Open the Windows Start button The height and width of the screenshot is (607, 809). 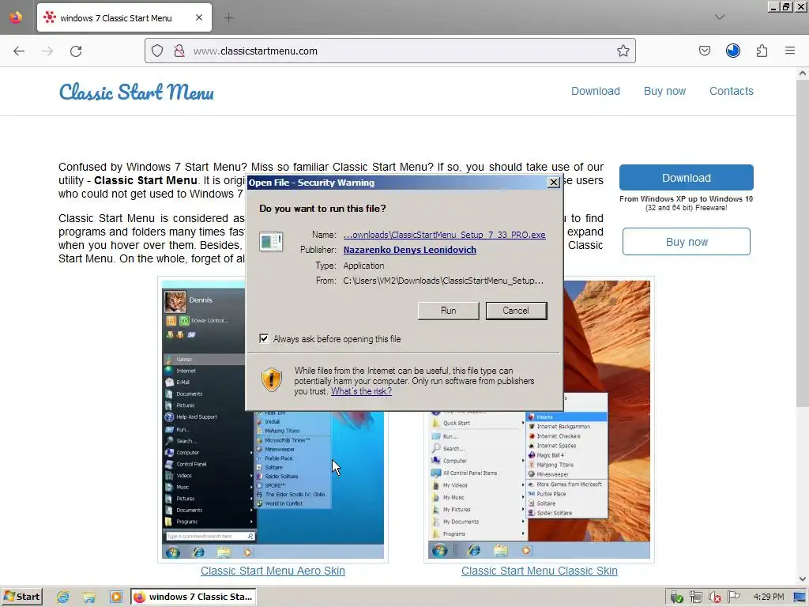pyautogui.click(x=21, y=597)
